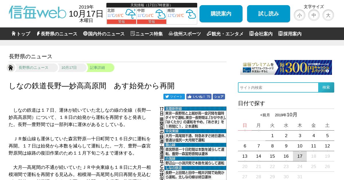The image size is (344, 180).
Task: Click the 記事詳細 breadcrumb
Action: click(x=97, y=68)
